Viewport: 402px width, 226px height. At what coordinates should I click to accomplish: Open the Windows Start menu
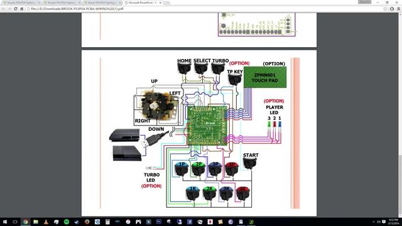point(4,222)
